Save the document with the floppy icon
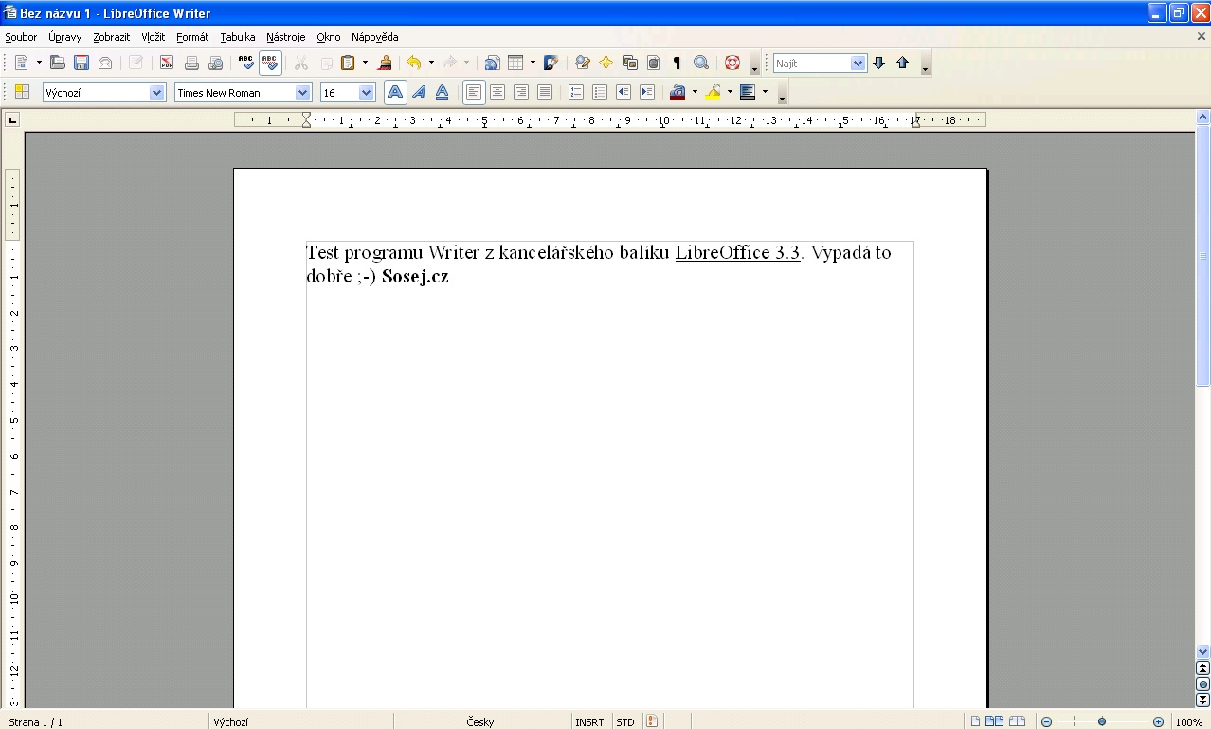Image resolution: width=1211 pixels, height=729 pixels. click(x=81, y=64)
